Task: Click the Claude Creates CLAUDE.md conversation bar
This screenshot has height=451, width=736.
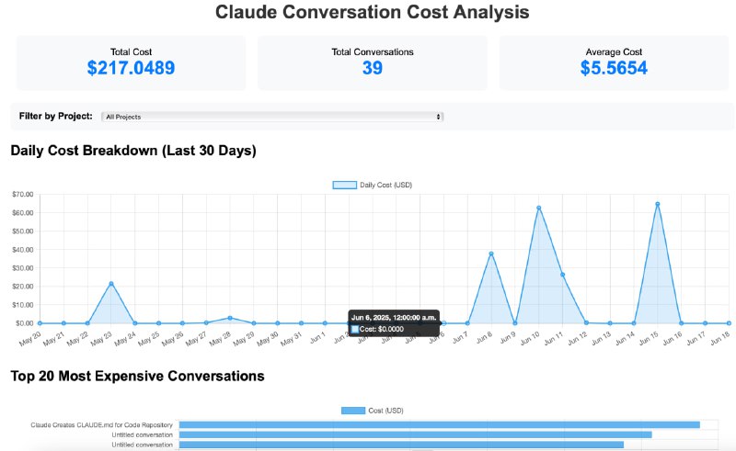Action: 440,424
